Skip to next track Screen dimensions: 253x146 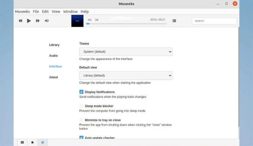[38, 21]
